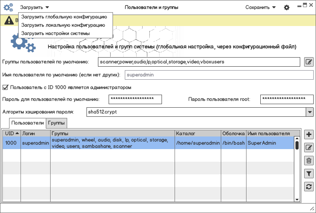Open the 'Алгоритм хэширования пароля' dropdown
Image resolution: width=316 pixels, height=213 pixels.
click(309, 112)
